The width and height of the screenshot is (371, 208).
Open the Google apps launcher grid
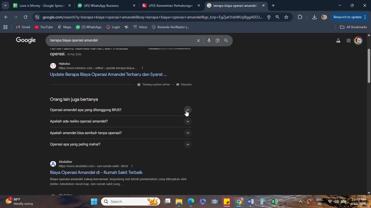point(348,41)
